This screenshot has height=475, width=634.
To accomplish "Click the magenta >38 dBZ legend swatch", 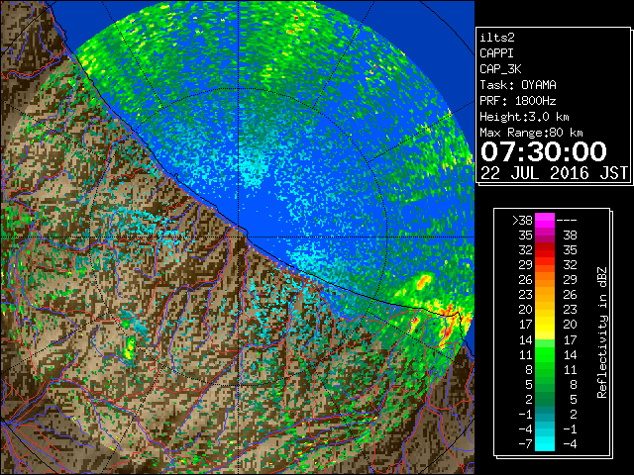I will (545, 220).
